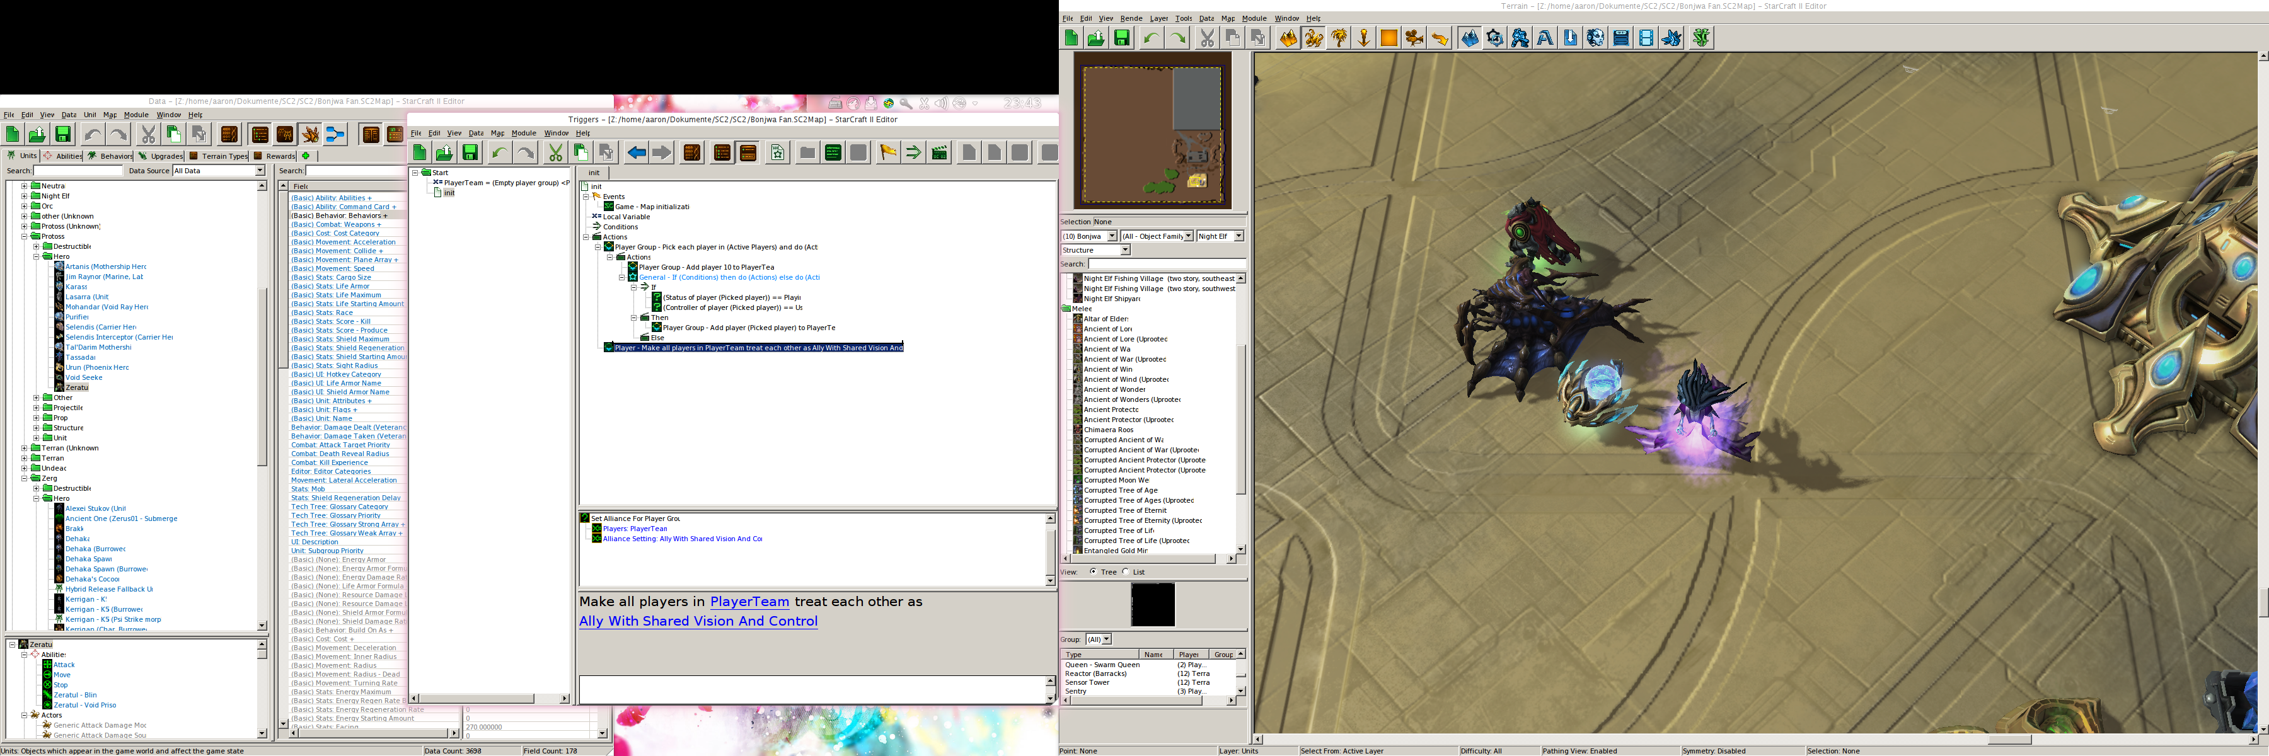Click the 'PlayerTeam' link in action description
This screenshot has width=2269, height=756.
click(x=749, y=602)
